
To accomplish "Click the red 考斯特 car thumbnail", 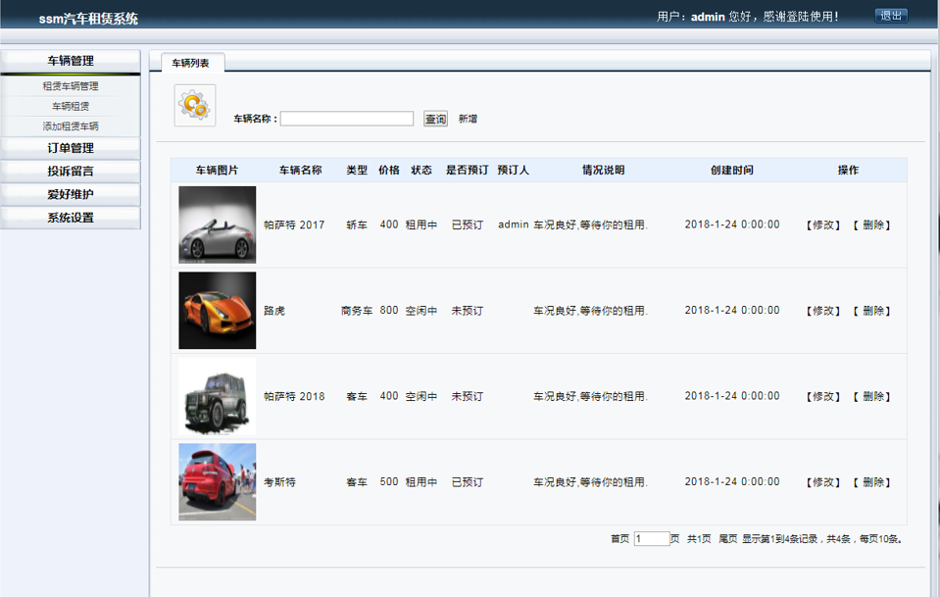I will [x=216, y=481].
